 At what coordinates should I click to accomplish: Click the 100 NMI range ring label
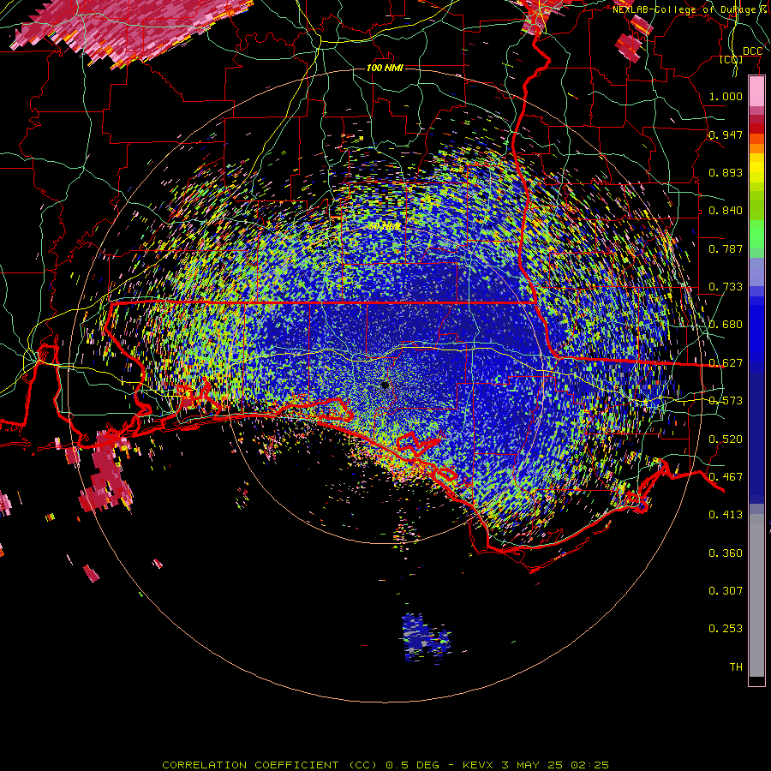click(x=385, y=68)
